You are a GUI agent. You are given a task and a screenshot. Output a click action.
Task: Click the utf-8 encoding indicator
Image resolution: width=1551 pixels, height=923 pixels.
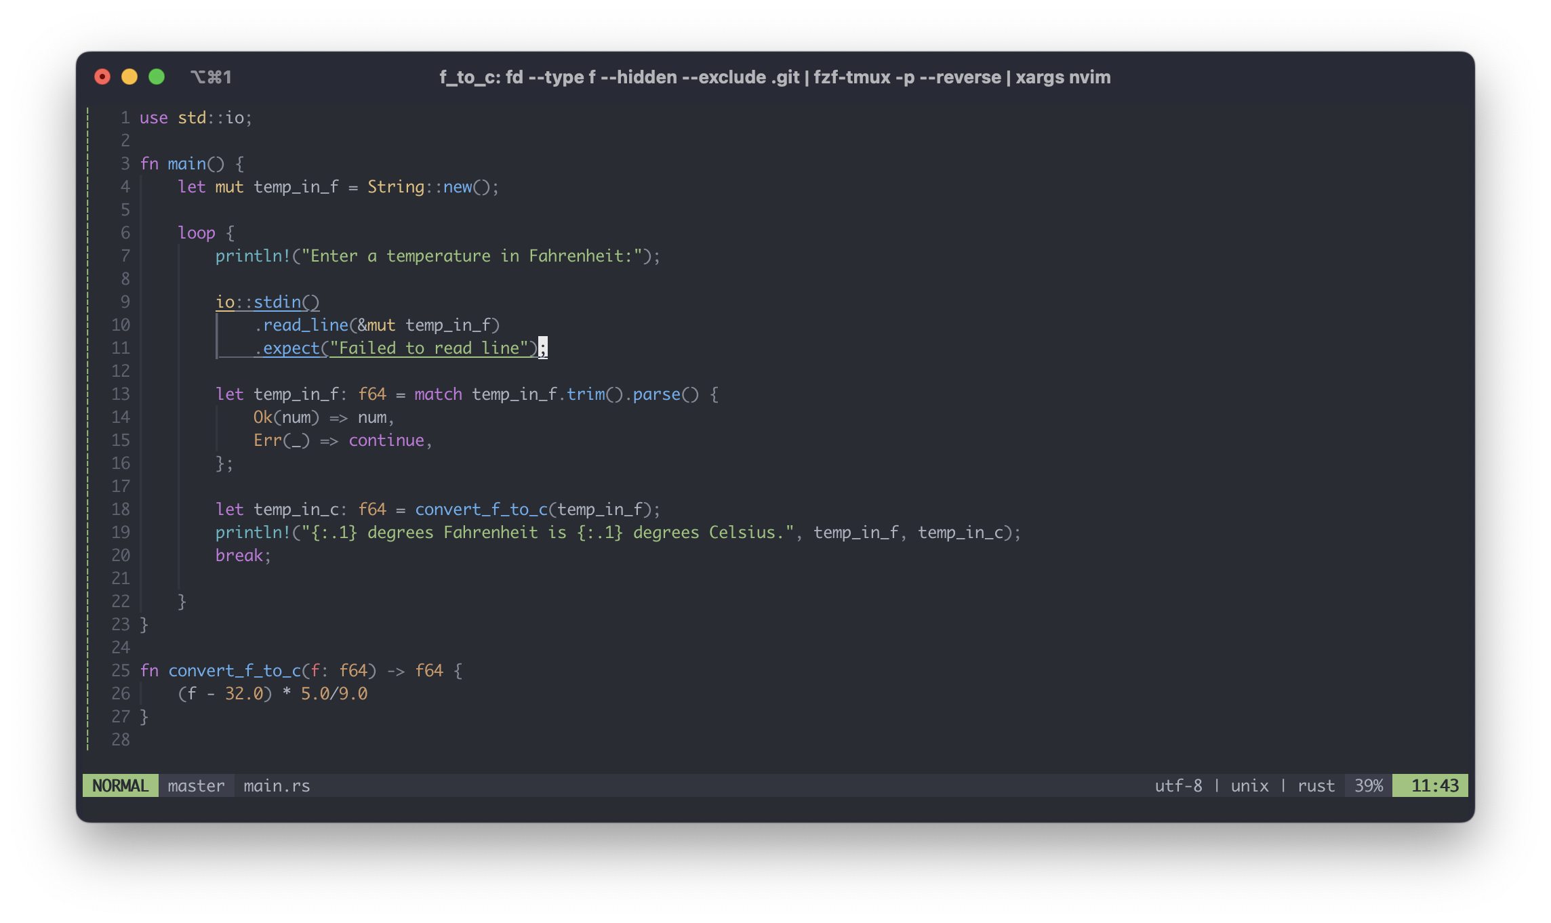1178,785
